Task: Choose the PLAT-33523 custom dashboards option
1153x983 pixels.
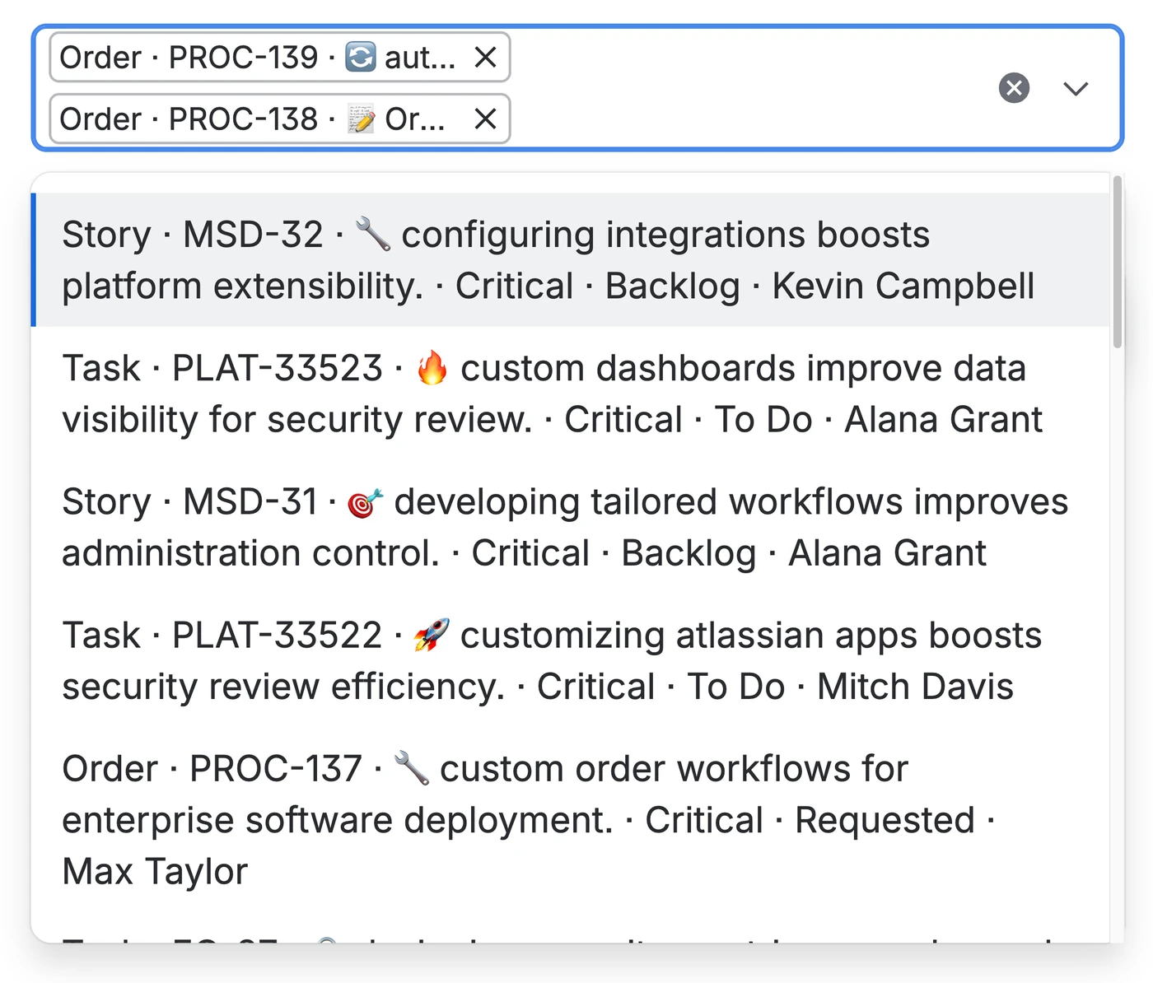Action: [x=570, y=394]
